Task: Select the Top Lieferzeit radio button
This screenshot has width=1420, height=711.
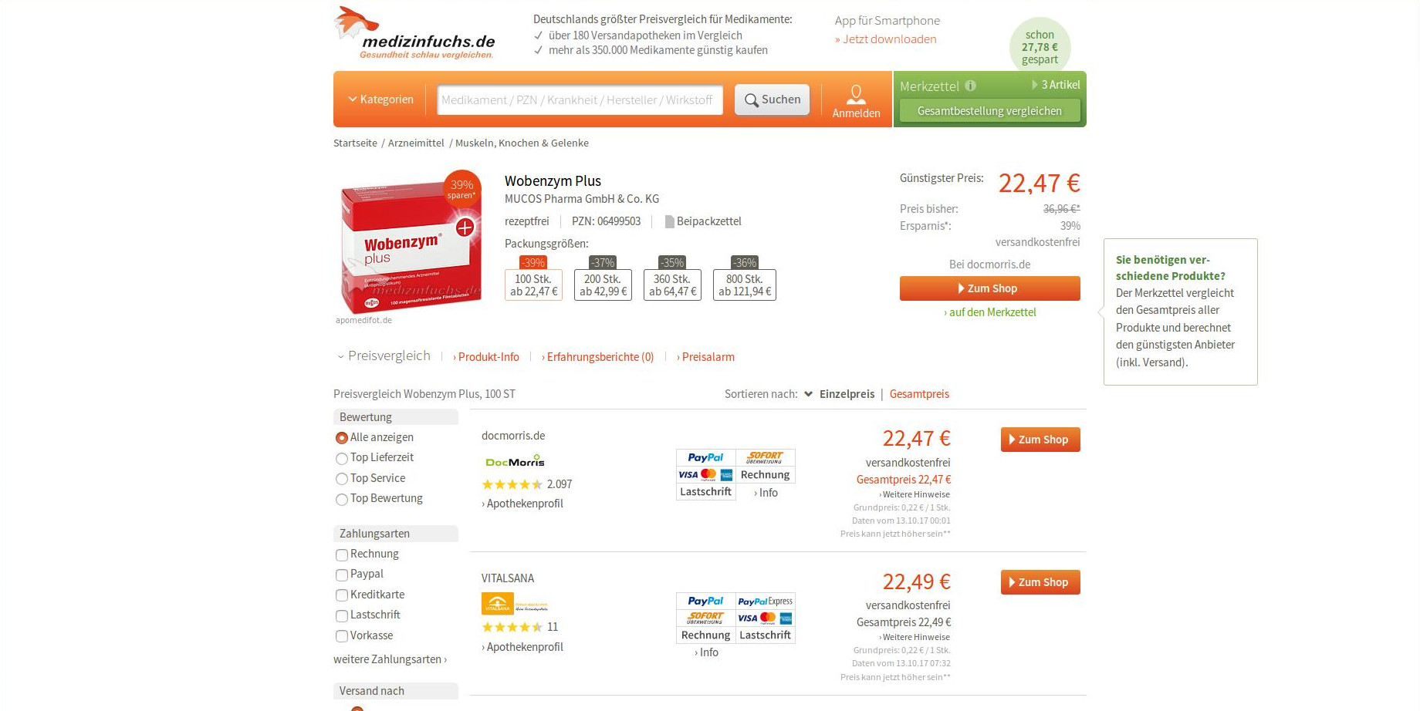Action: tap(342, 459)
